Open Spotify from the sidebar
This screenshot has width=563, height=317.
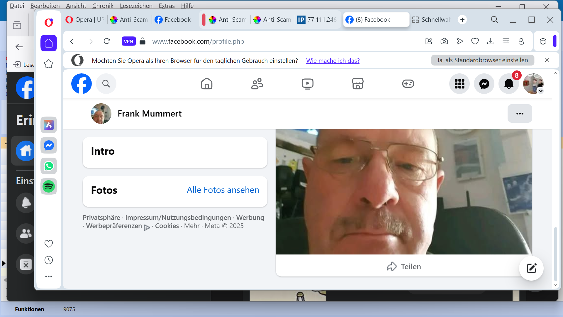pyautogui.click(x=48, y=186)
